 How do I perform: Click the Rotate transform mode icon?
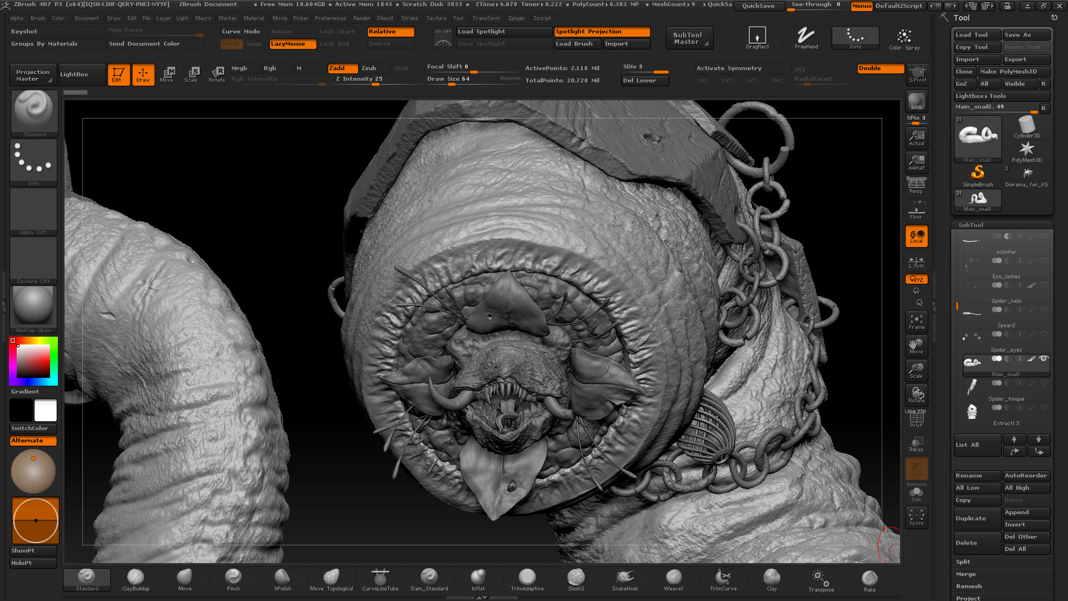(x=216, y=75)
